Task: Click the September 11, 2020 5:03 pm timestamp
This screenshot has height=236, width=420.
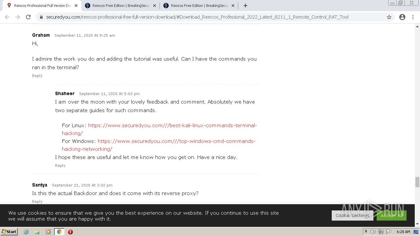Action: tap(109, 94)
